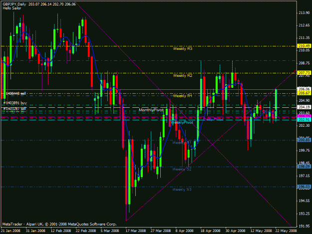Click the 200.85 blue price tag
This screenshot has height=234, width=312.
(x=304, y=140)
